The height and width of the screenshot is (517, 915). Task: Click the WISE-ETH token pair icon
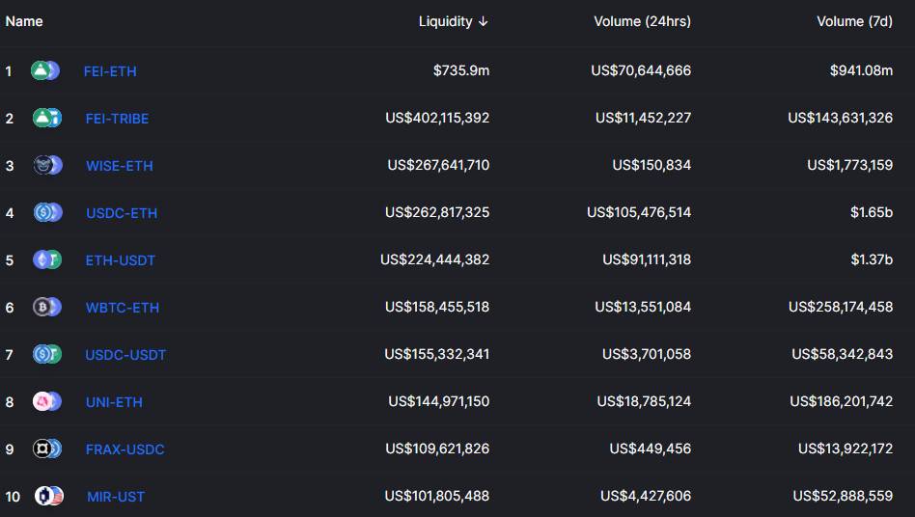(x=47, y=165)
